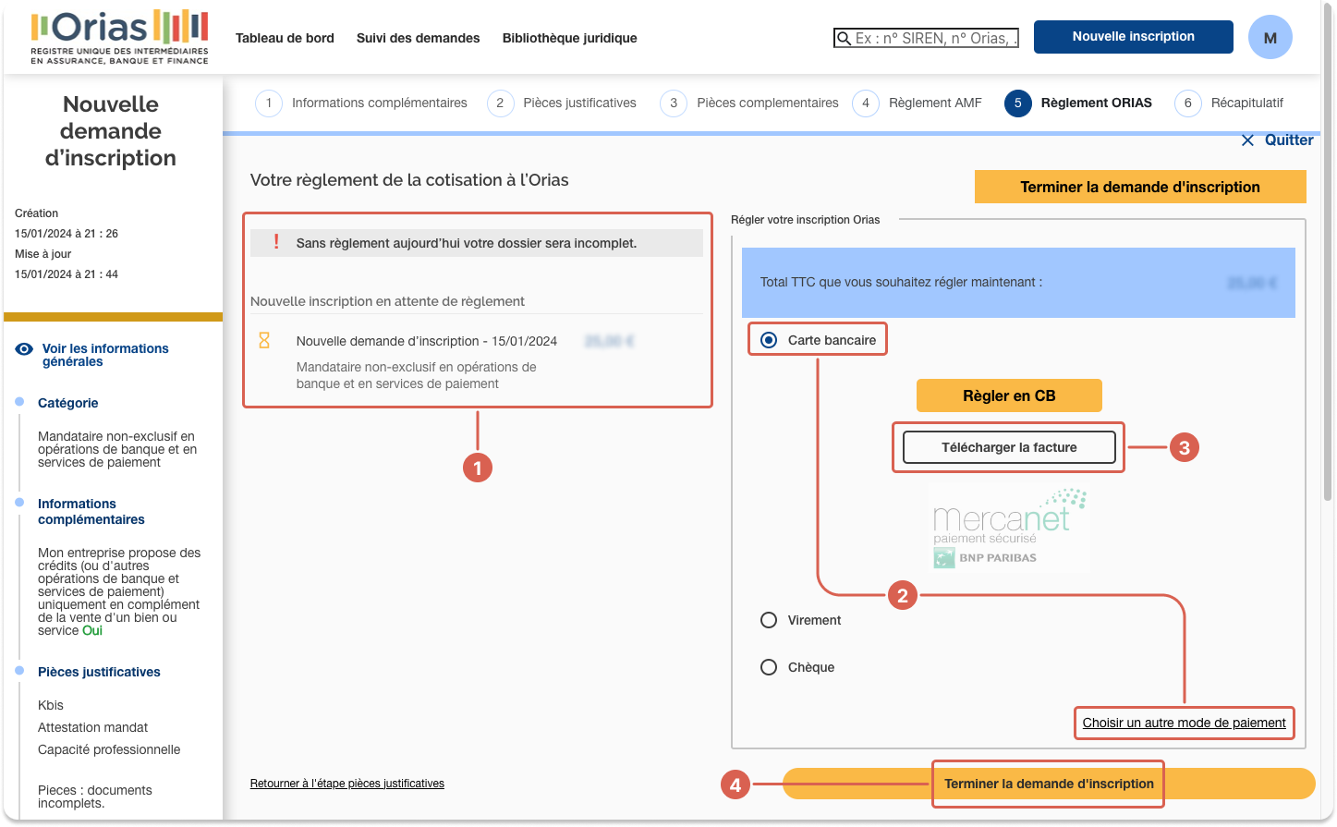Screen dimensions: 1337x827
Task: Click the red exclamation warning icon
Action: [274, 243]
